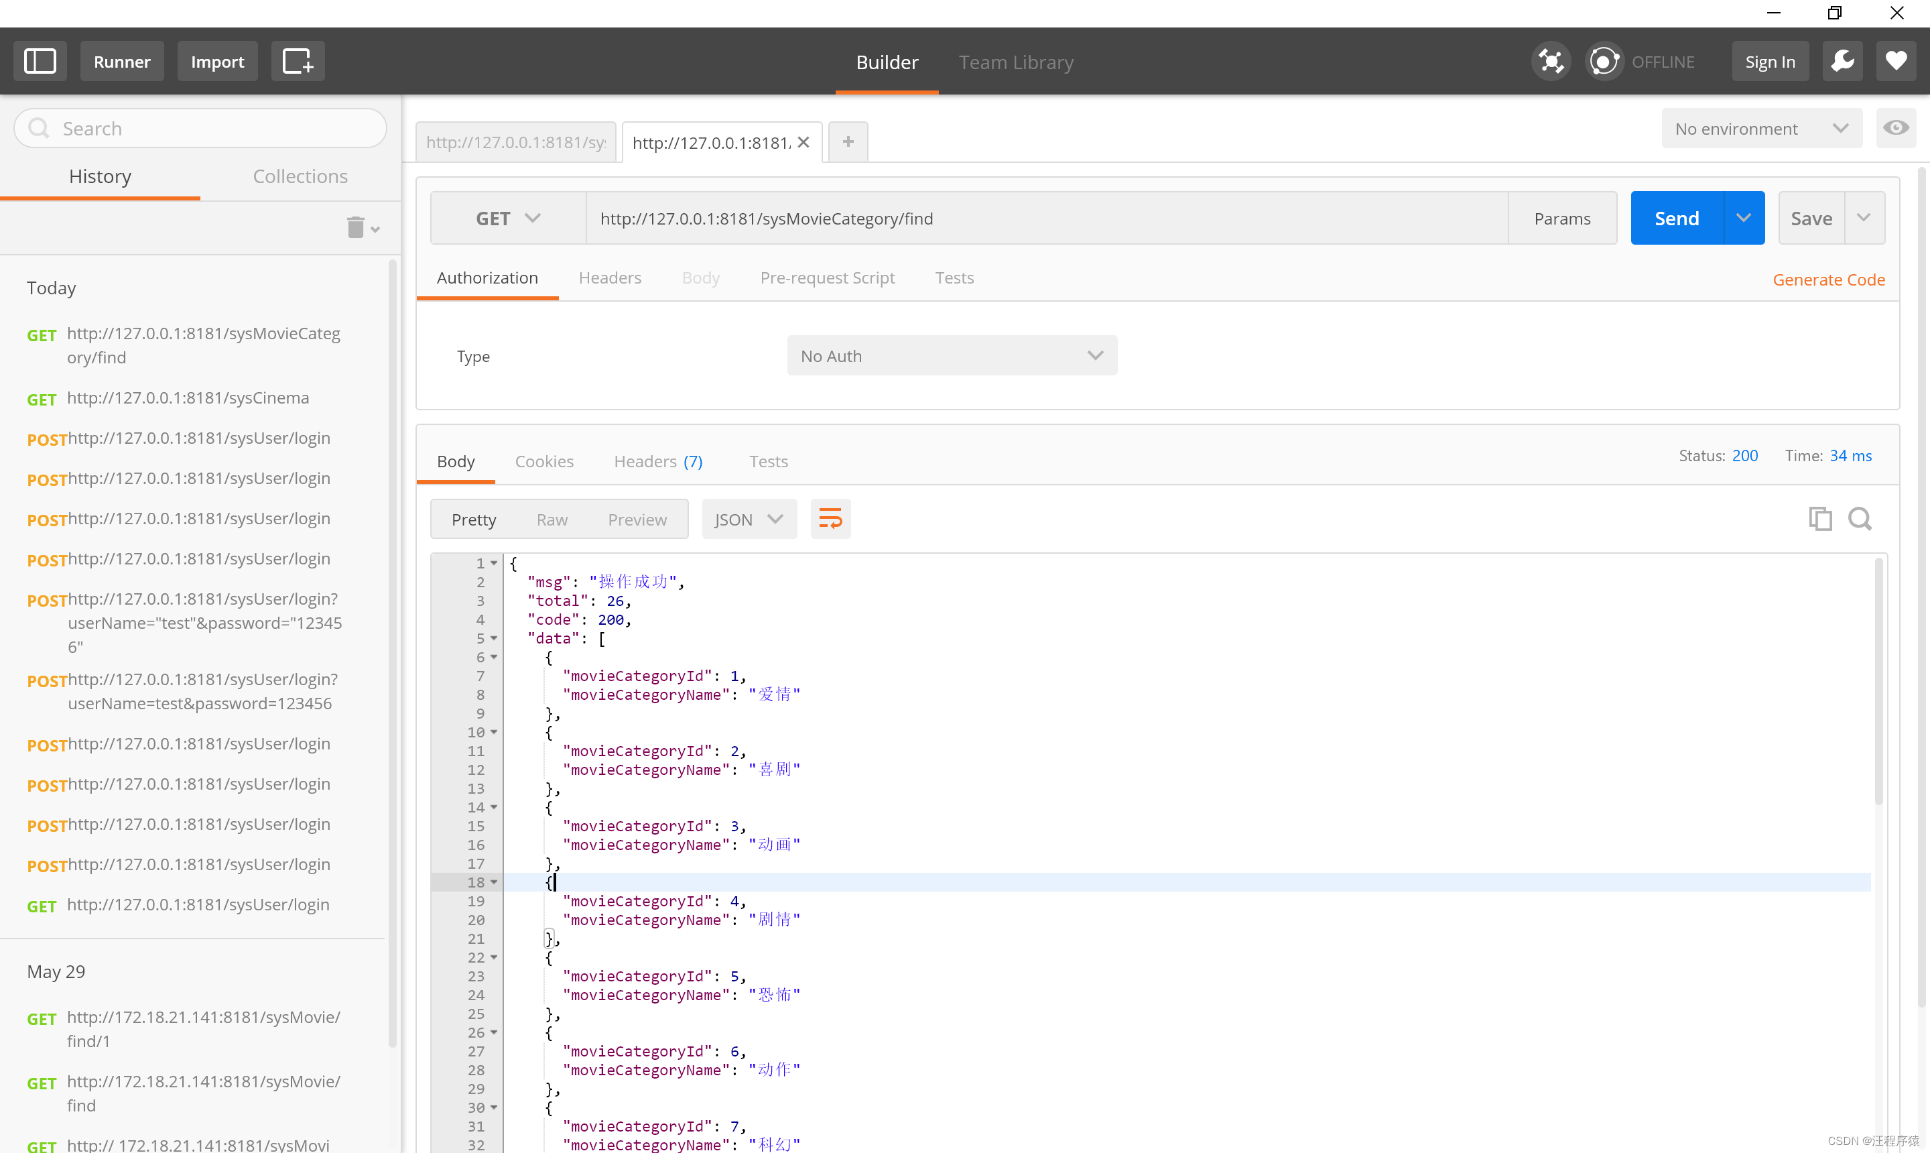Click the heart icon in header
Image resolution: width=1930 pixels, height=1153 pixels.
coord(1896,62)
